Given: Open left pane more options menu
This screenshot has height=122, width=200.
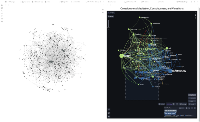Looking at the screenshot, I should point(104,5).
